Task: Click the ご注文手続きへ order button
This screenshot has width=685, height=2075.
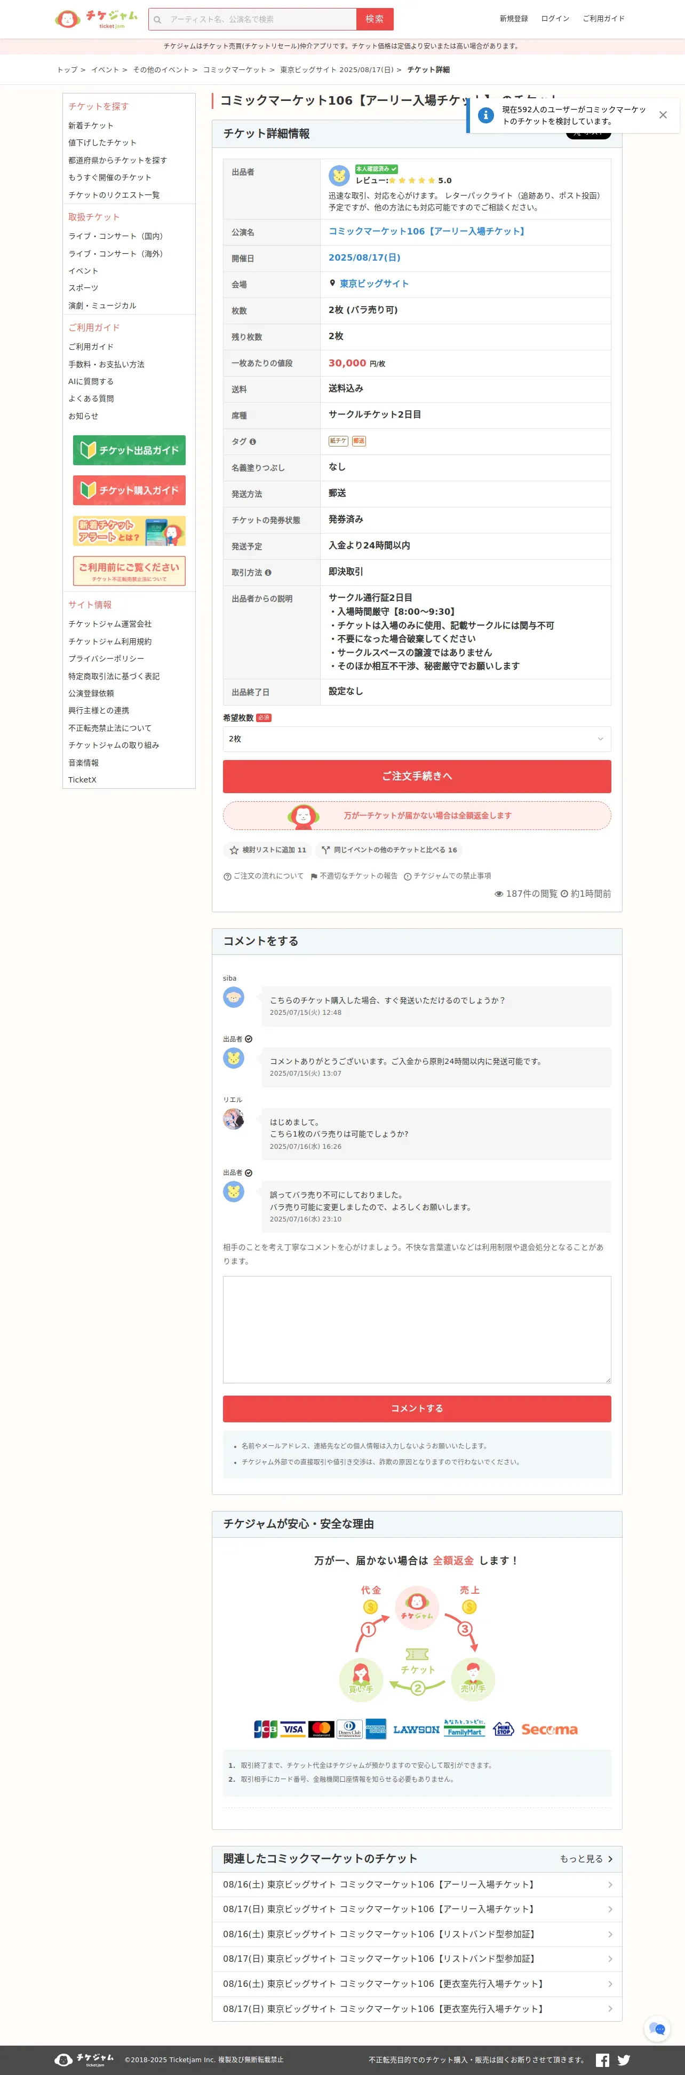Action: (416, 776)
